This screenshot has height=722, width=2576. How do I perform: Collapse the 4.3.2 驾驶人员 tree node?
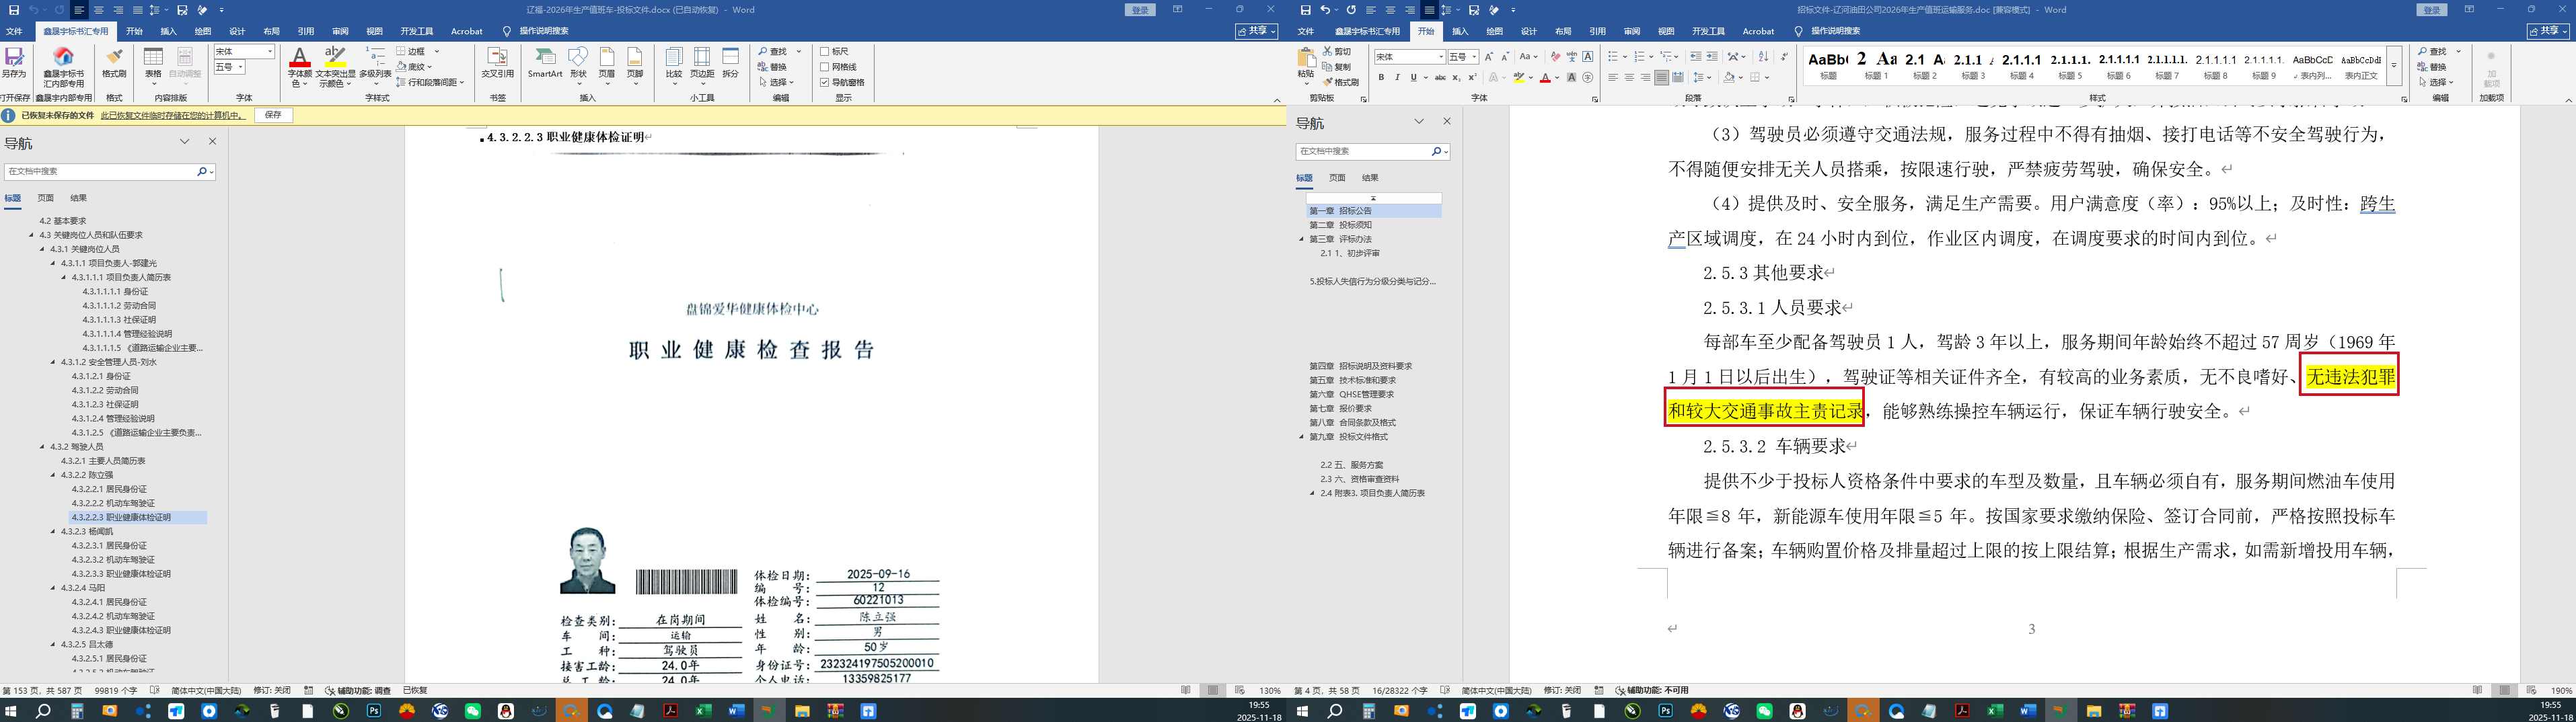[42, 446]
